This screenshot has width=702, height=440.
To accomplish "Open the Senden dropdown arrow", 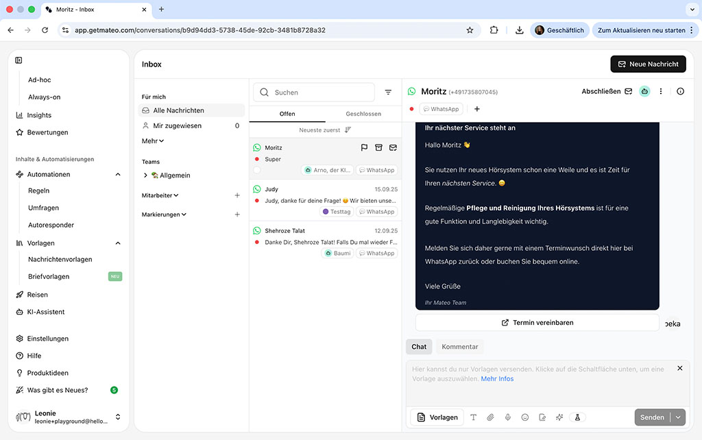I will pos(679,417).
